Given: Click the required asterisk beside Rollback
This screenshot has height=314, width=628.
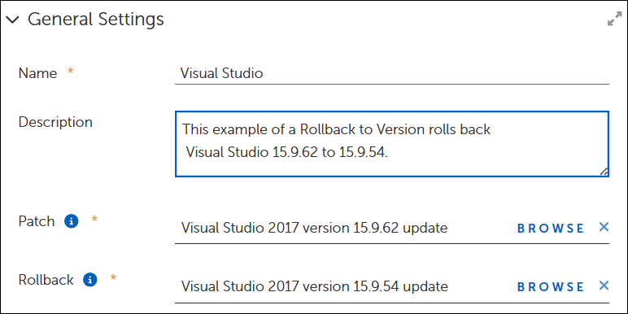Looking at the screenshot, I should click(x=113, y=277).
